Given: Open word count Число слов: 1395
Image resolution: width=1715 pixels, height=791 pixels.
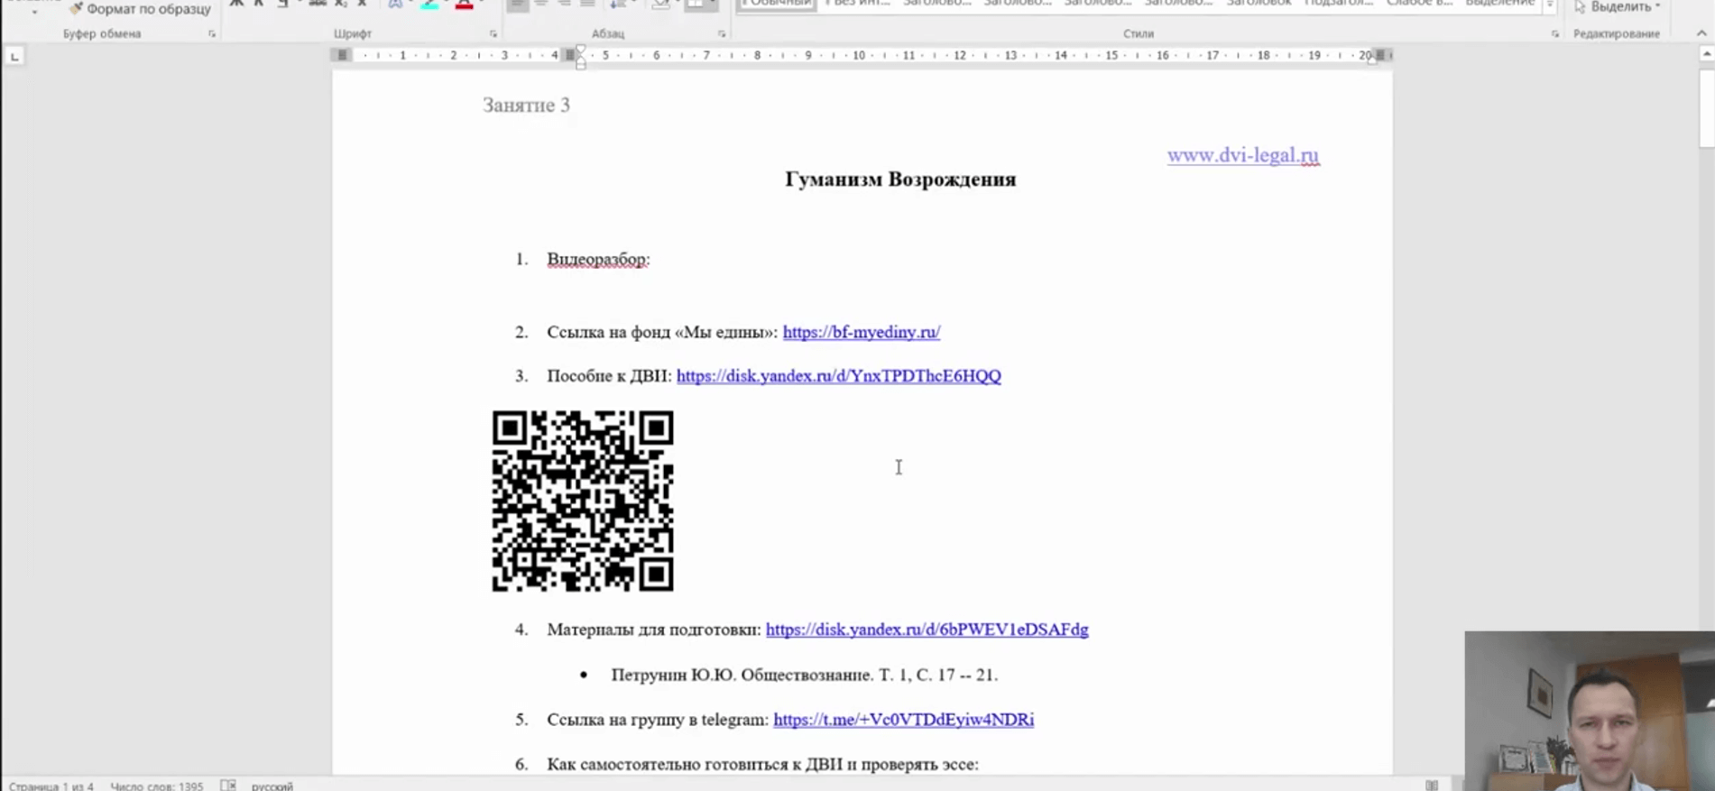Looking at the screenshot, I should [156, 786].
